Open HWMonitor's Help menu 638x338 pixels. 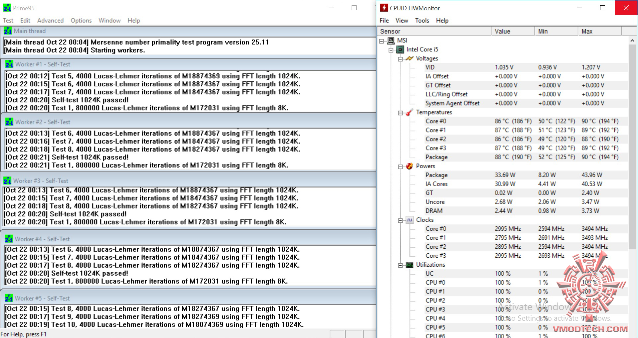(x=442, y=20)
